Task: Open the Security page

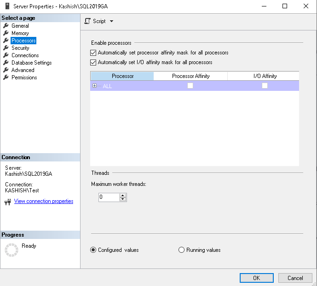Action: pyautogui.click(x=20, y=48)
